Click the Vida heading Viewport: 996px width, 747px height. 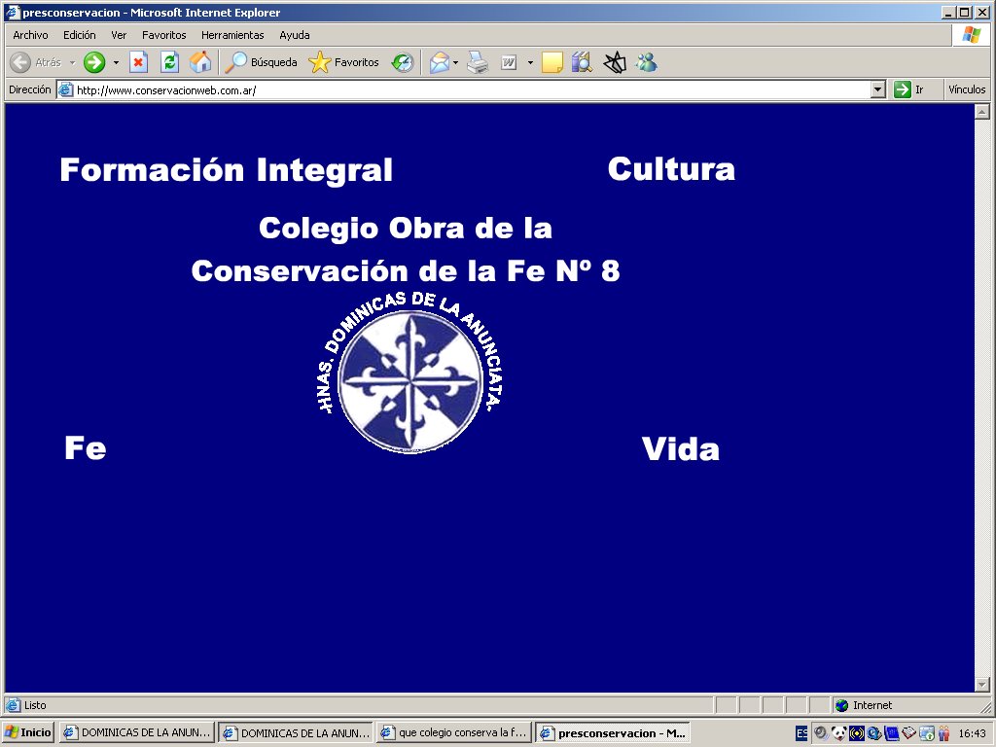pos(680,448)
